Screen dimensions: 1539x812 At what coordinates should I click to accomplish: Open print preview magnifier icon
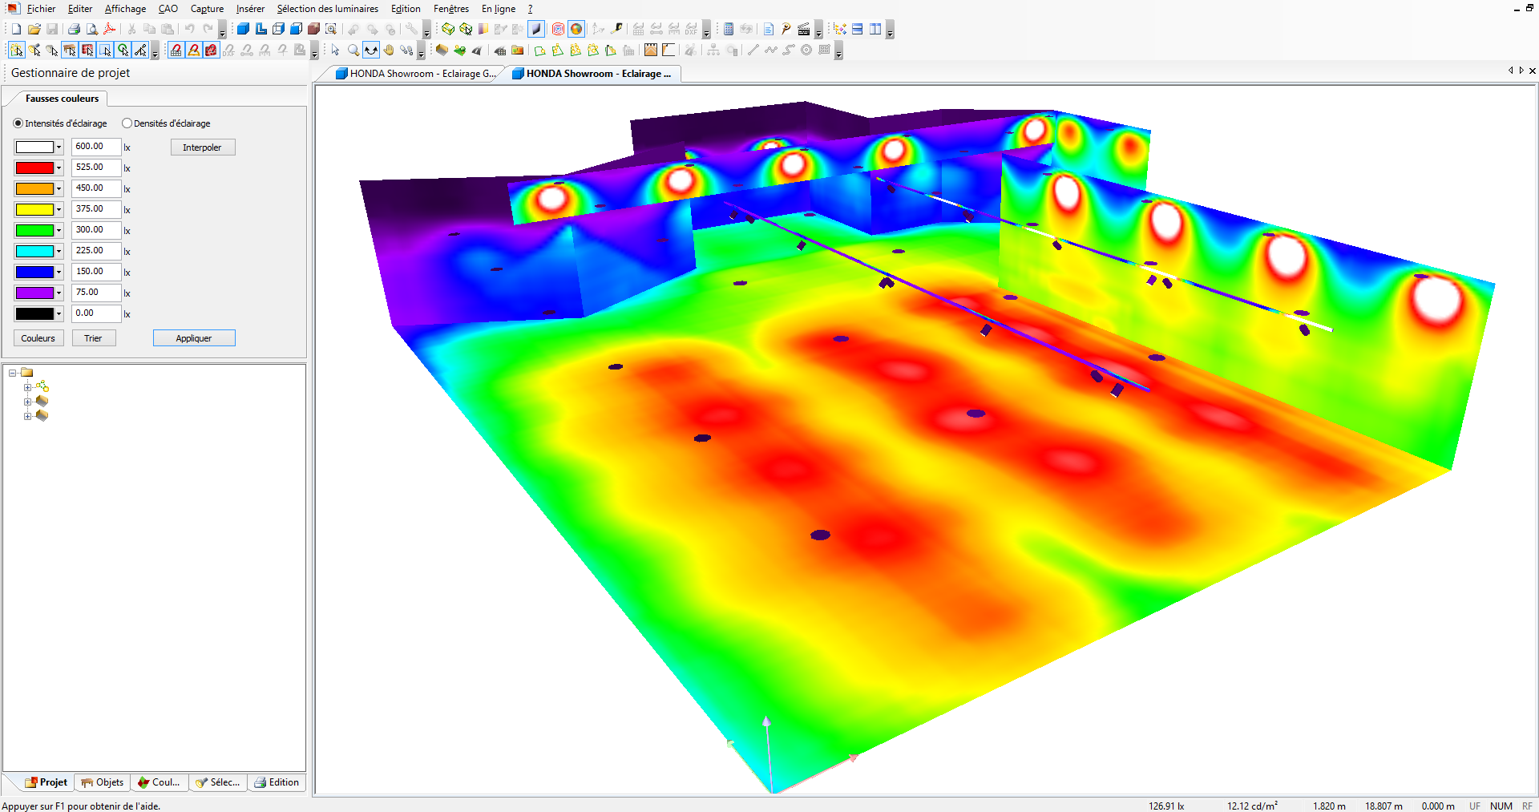pos(91,29)
